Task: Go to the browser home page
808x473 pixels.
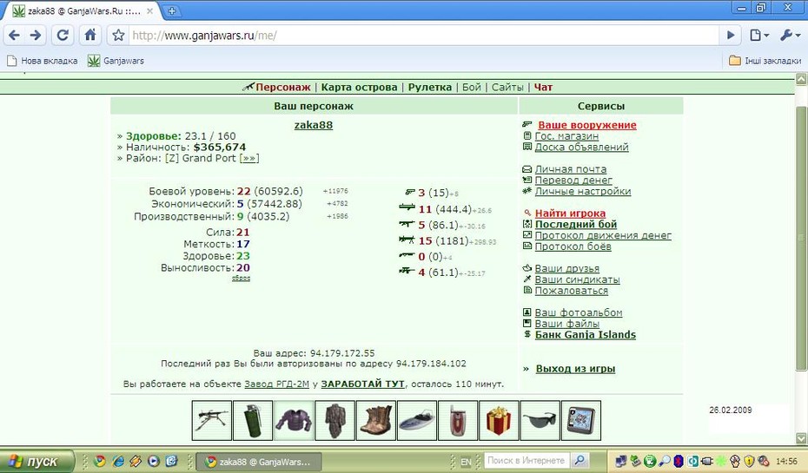Action: click(90, 35)
